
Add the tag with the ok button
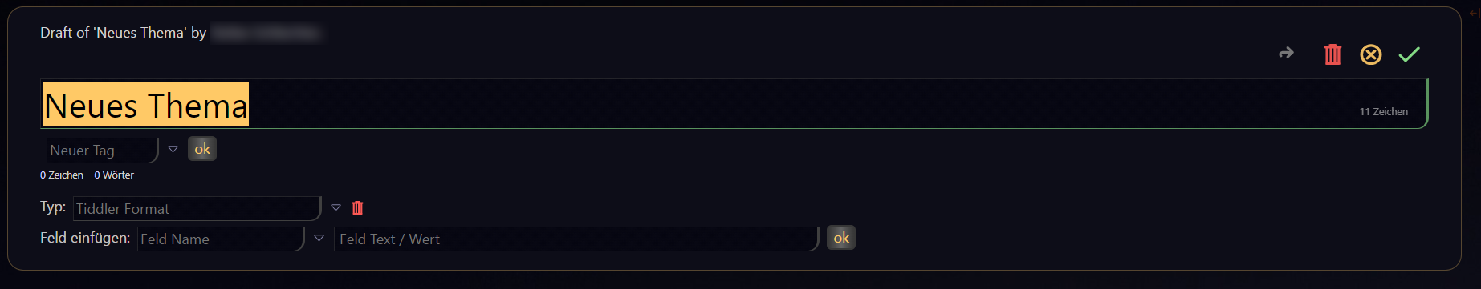(202, 149)
